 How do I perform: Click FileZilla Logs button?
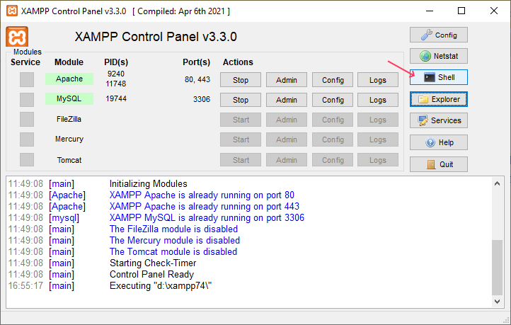tap(378, 120)
